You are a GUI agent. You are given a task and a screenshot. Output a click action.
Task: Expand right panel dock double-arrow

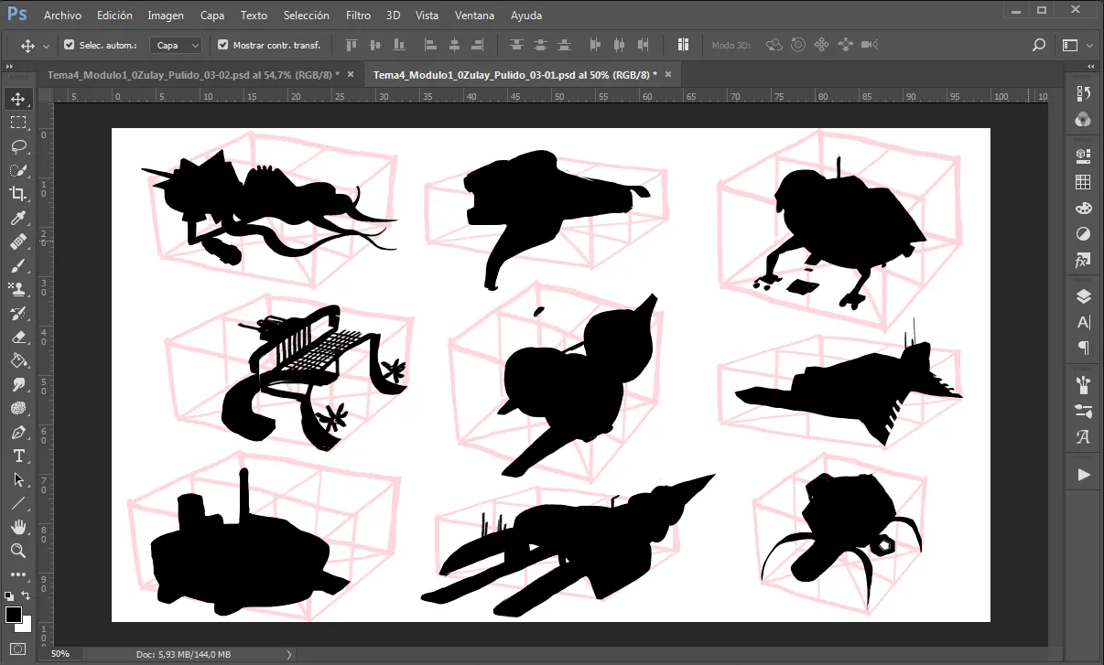tap(1090, 67)
